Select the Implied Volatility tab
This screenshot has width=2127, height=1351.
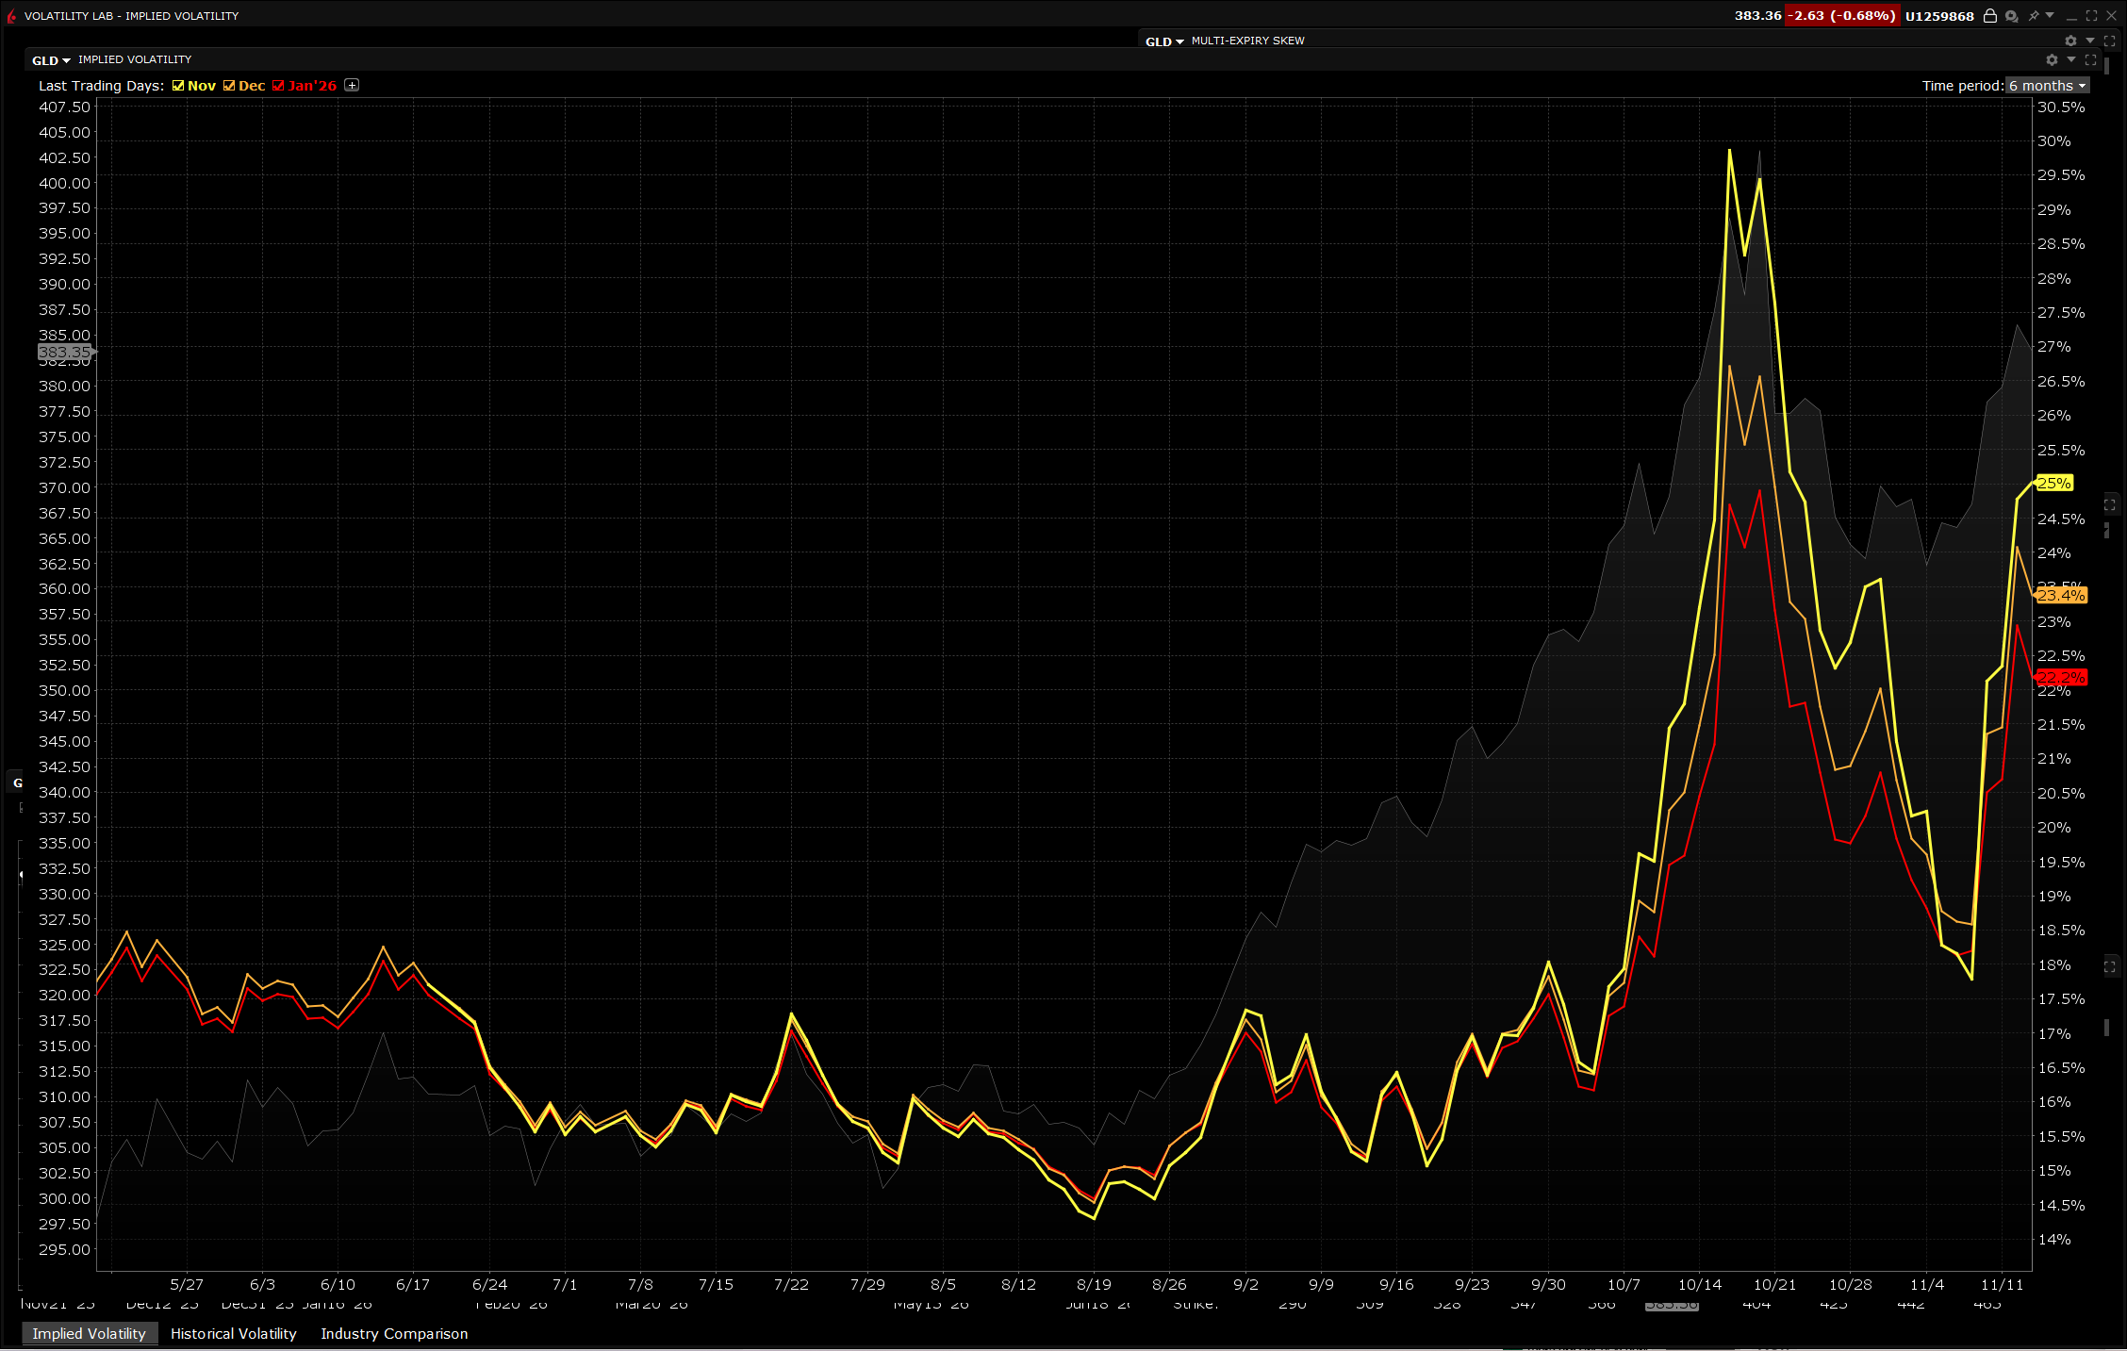coord(89,1333)
